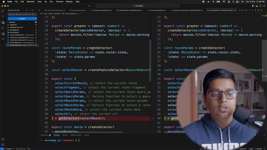Open the Manage gear at bottom of activity bar

point(3,145)
